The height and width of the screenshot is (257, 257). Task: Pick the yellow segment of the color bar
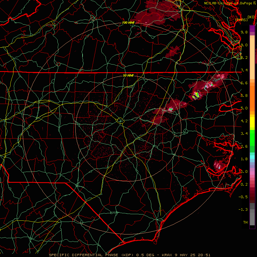click(x=252, y=122)
